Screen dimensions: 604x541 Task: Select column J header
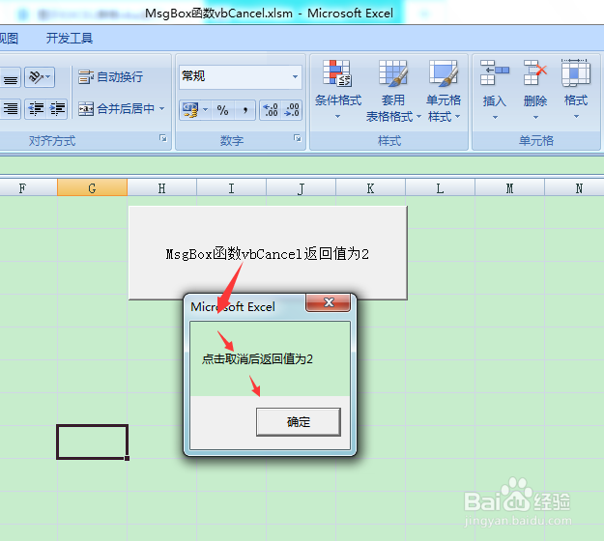[301, 188]
